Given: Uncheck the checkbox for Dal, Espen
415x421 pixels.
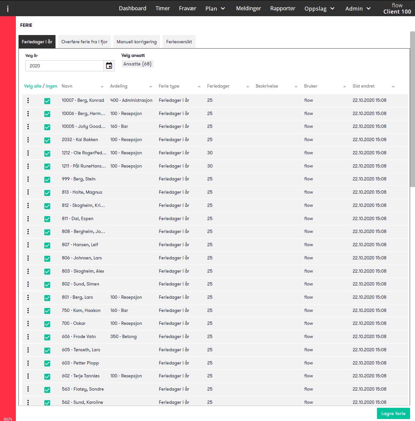Looking at the screenshot, I should (47, 219).
